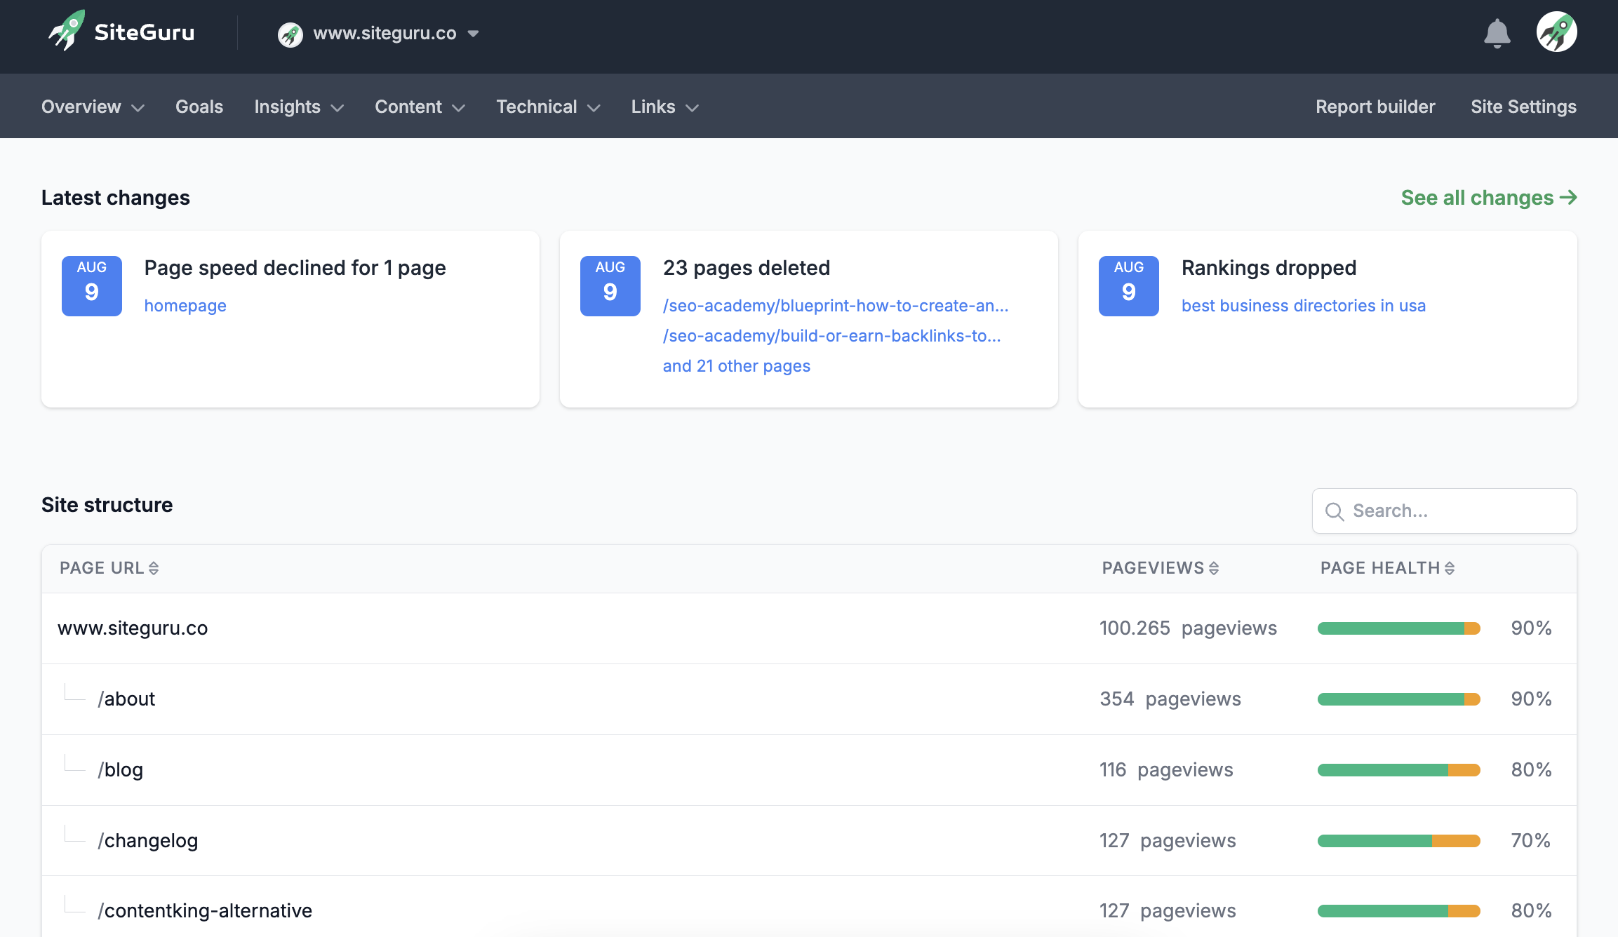Click 'Page speed declined for 1 page' heading
Viewport: 1618px width, 937px height.
pos(295,268)
